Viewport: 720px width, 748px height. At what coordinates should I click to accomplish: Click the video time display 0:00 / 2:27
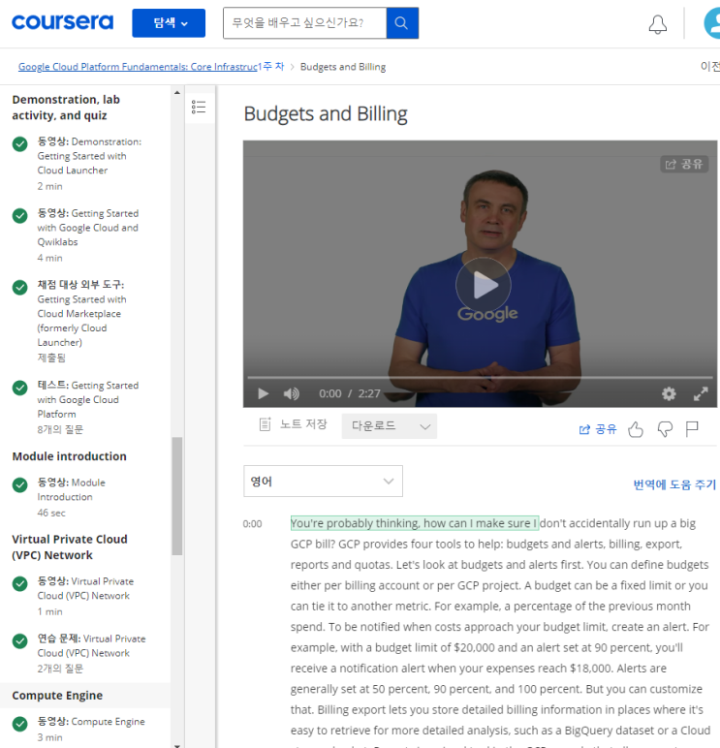point(350,393)
